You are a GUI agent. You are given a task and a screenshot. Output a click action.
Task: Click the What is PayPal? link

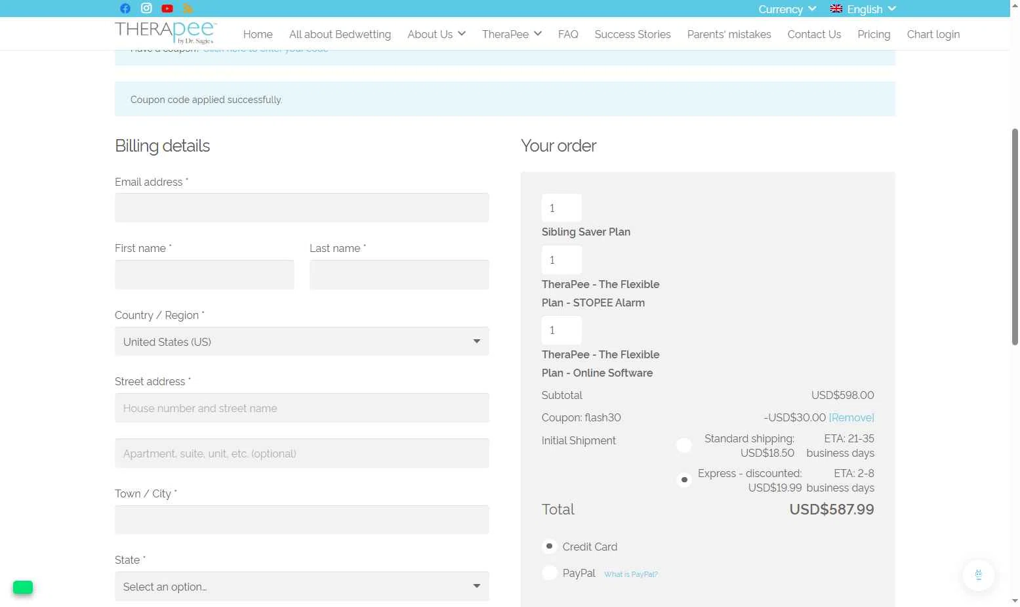pyautogui.click(x=630, y=574)
